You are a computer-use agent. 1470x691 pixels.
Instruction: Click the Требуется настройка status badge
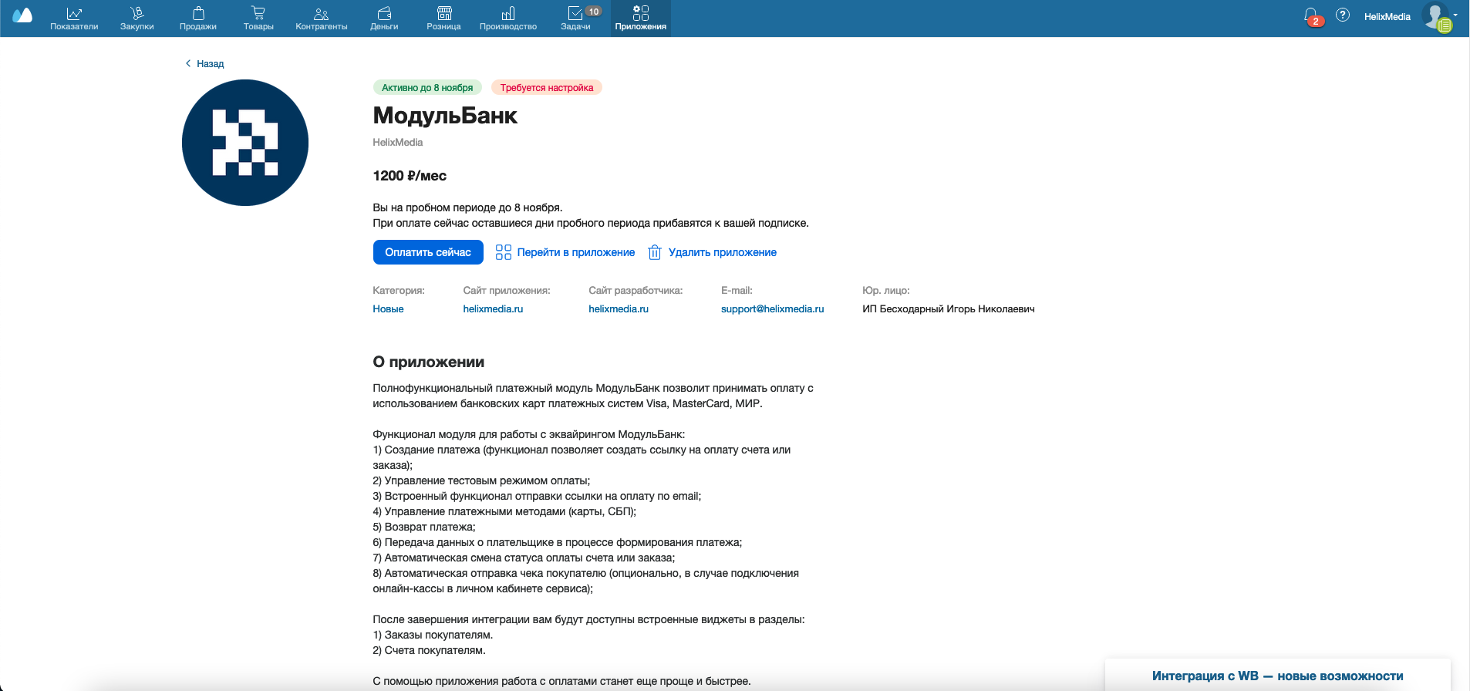[547, 88]
